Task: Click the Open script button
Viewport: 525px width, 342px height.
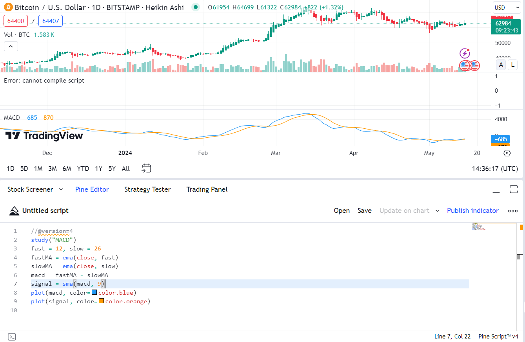Action: [x=342, y=211]
